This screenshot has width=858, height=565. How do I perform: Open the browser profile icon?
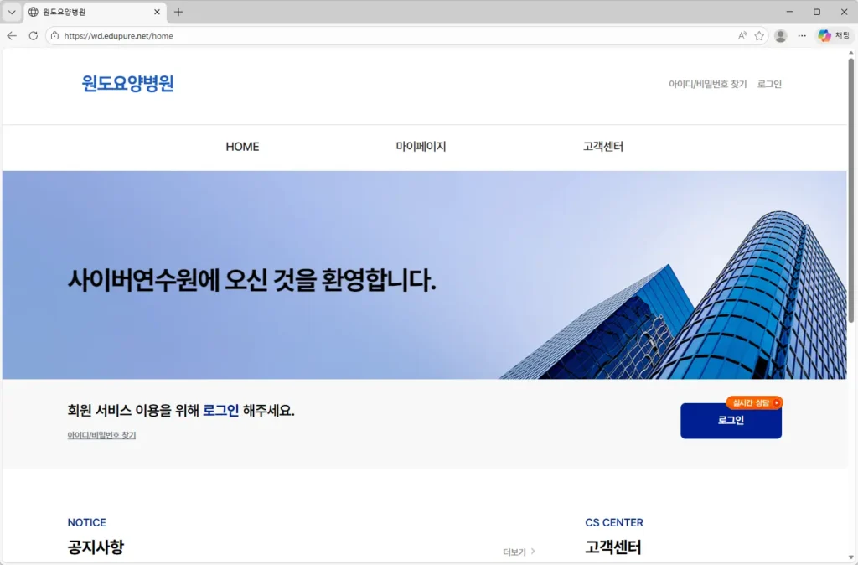click(781, 35)
